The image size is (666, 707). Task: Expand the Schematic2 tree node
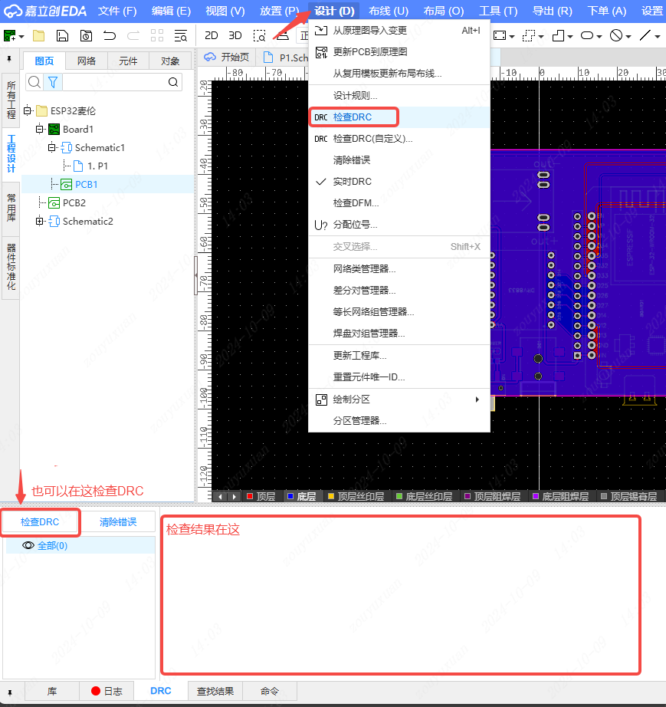point(40,222)
